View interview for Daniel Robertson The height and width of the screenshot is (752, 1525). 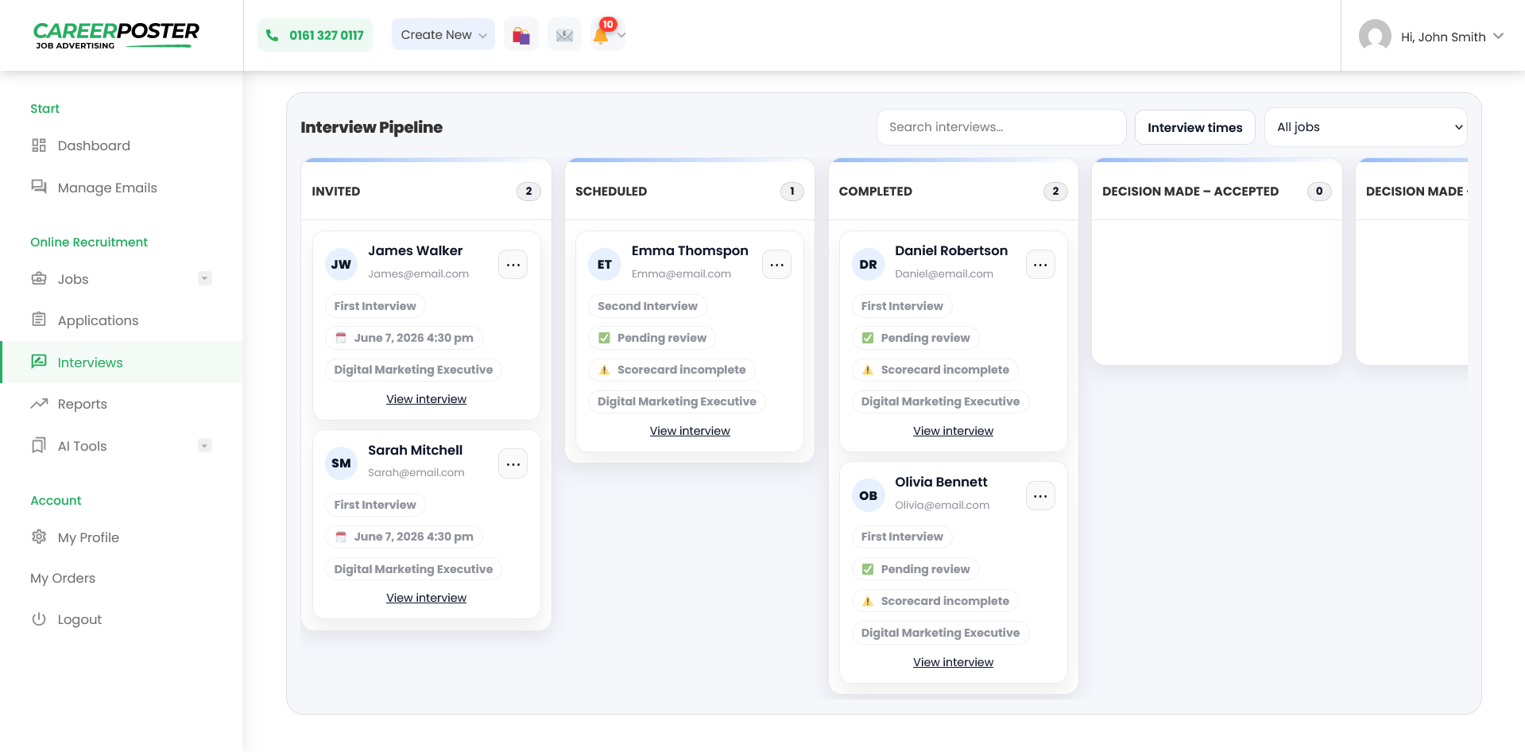pyautogui.click(x=953, y=431)
